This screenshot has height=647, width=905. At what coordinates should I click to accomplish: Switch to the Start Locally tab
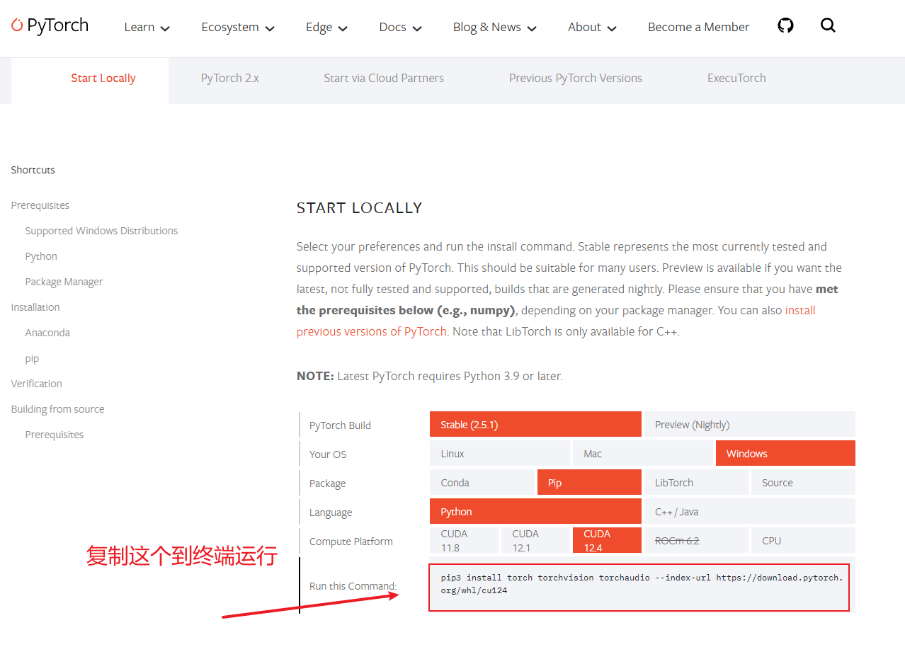pyautogui.click(x=103, y=79)
